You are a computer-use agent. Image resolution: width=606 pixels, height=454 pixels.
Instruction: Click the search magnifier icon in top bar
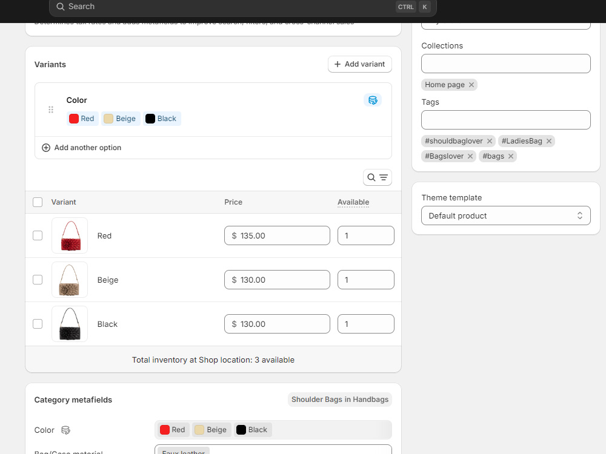coord(60,7)
